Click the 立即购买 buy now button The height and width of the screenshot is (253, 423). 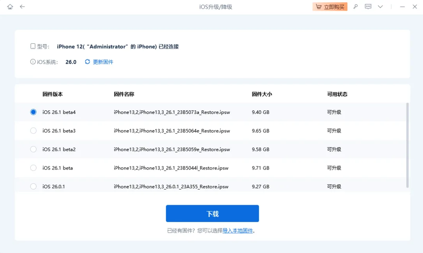(330, 7)
